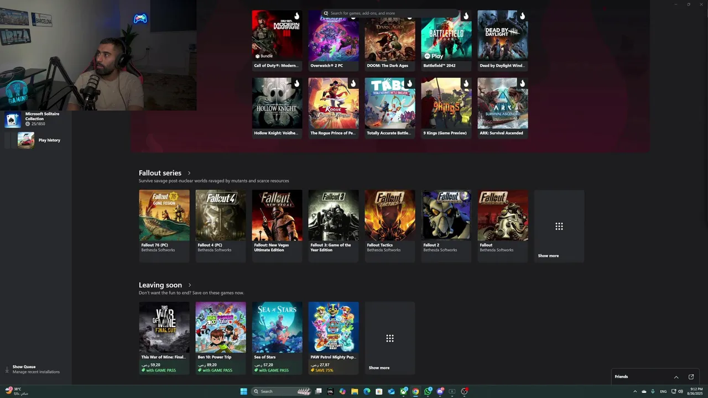Open Discord from the taskbar

point(440,391)
